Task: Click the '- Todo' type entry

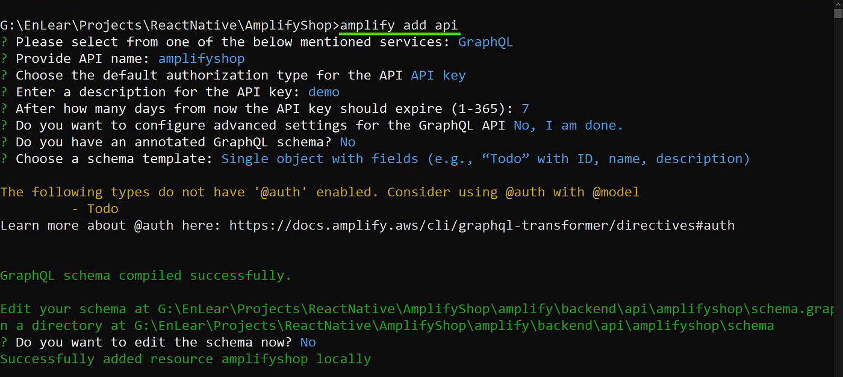Action: coord(95,209)
